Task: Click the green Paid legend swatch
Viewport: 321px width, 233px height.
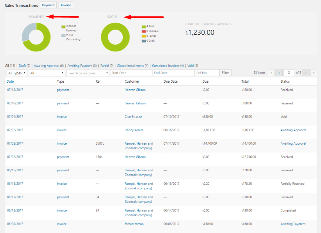Action: tap(144, 27)
